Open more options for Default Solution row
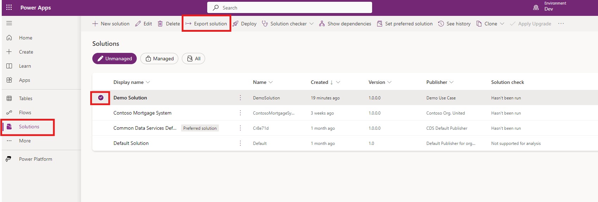 (240, 143)
